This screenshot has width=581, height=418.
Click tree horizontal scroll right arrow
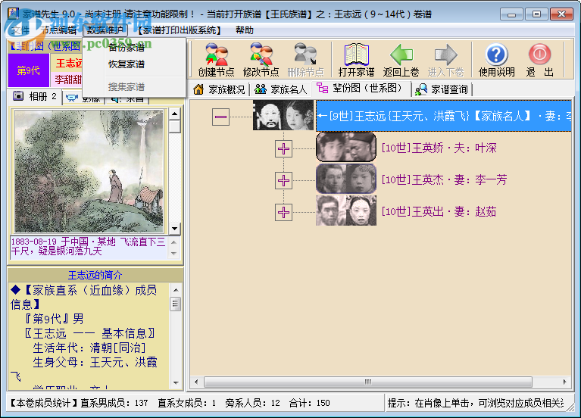(x=564, y=382)
